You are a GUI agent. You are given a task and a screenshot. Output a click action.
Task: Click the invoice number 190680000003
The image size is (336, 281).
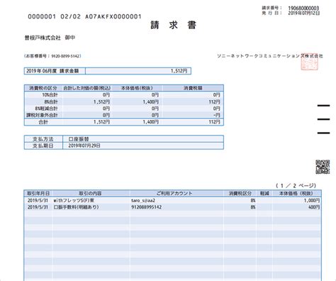point(303,8)
